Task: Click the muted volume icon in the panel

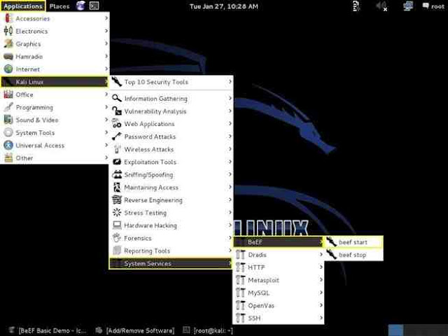Action: click(x=381, y=6)
